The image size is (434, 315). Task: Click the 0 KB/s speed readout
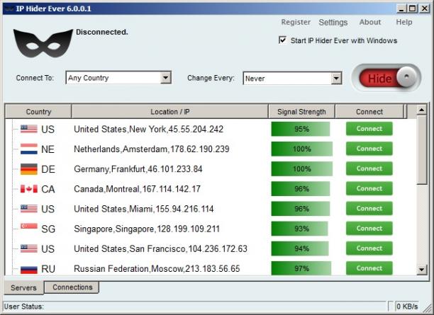407,307
